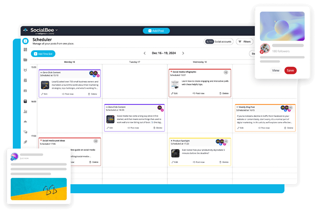Advance to next date range with right arrow
This screenshot has width=318, height=212.
pyautogui.click(x=183, y=53)
